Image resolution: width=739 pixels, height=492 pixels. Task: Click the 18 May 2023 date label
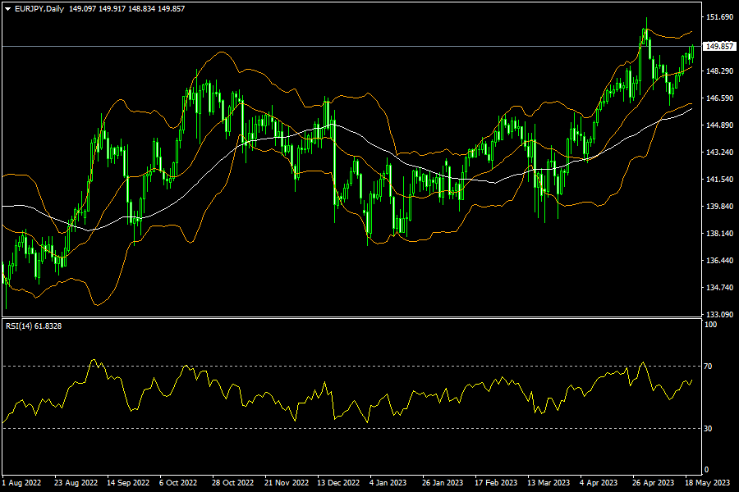(x=707, y=483)
